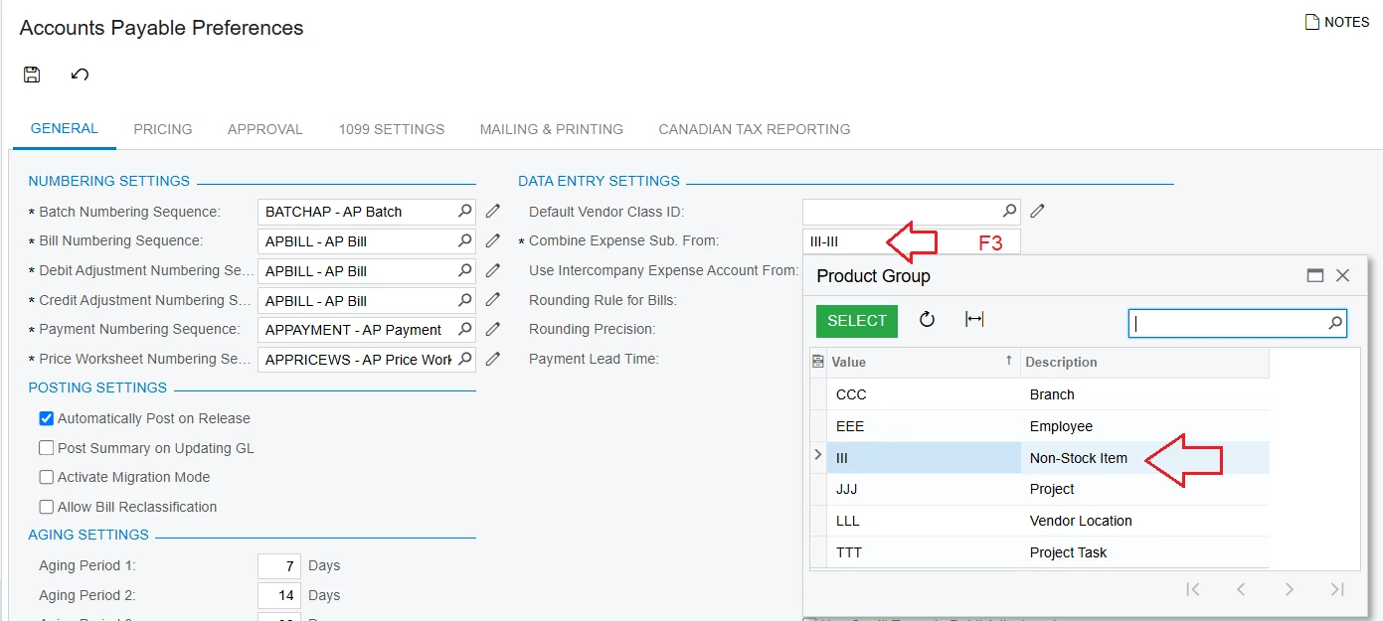Viewport: 1383px width, 621px height.
Task: Fit columns in Product Group popup
Action: [974, 320]
